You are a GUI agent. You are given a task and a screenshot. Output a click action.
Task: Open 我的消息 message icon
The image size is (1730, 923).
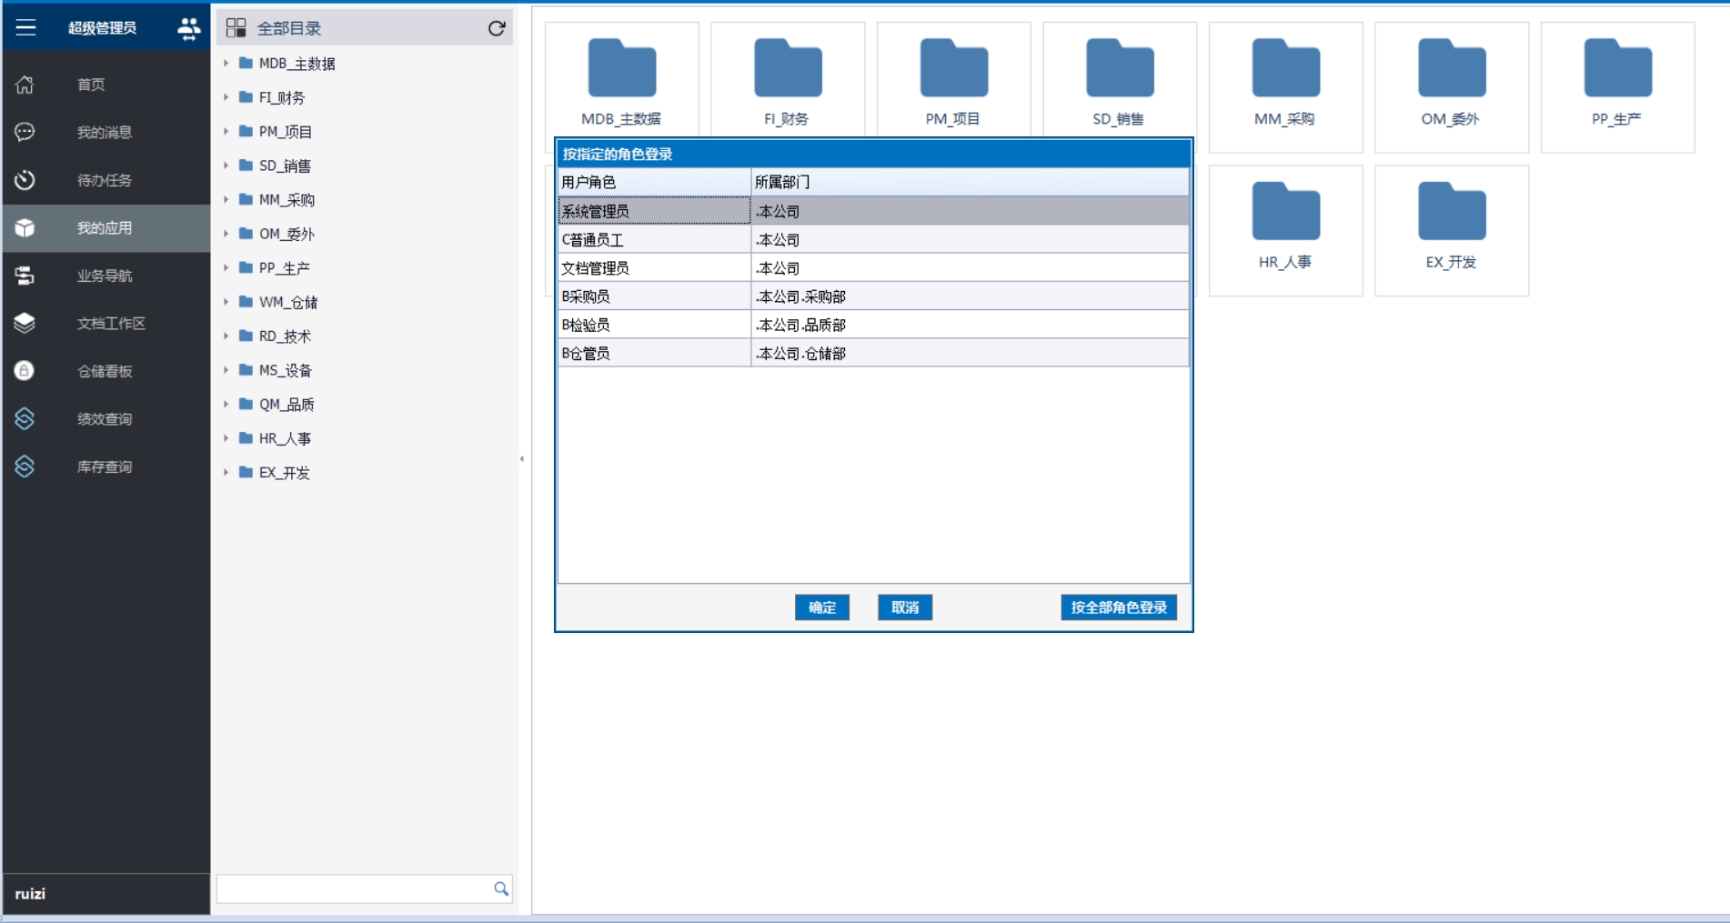click(25, 133)
